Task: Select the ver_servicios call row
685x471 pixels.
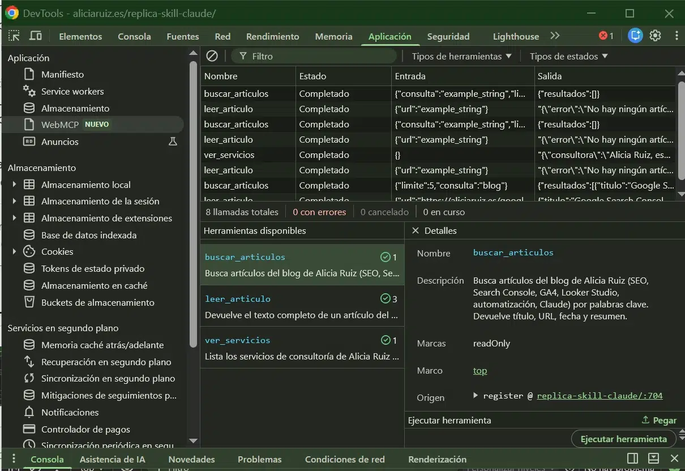Action: [x=438, y=155]
